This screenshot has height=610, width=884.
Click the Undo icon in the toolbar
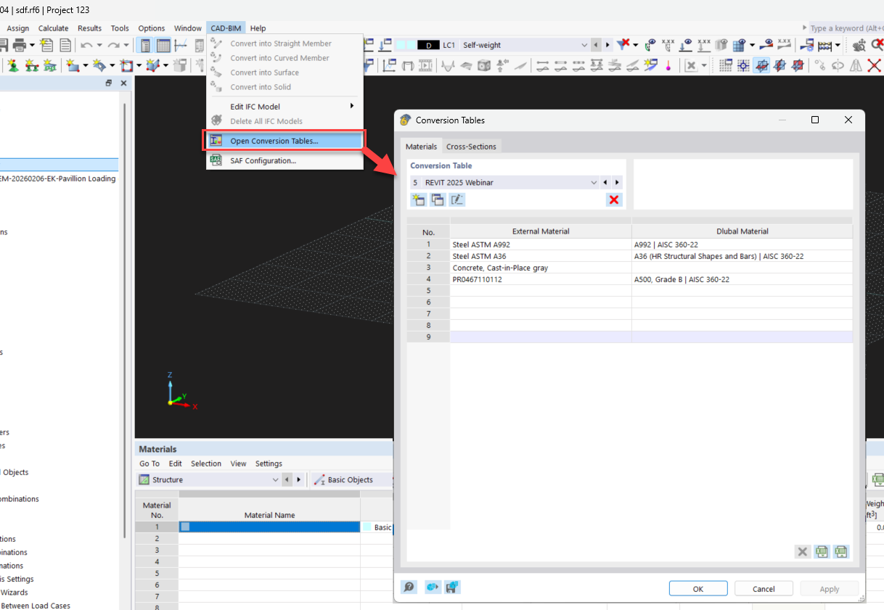86,44
